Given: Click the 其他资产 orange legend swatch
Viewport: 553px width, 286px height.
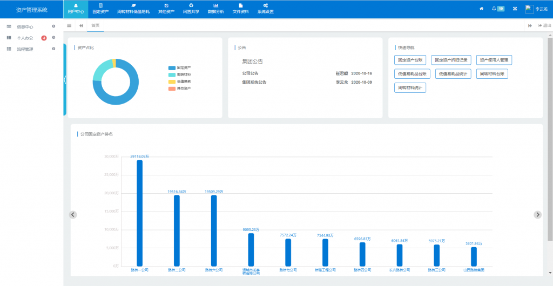Looking at the screenshot, I should tap(172, 88).
